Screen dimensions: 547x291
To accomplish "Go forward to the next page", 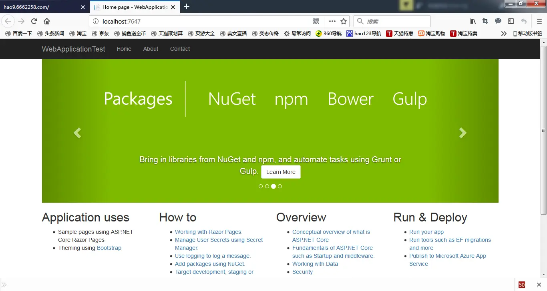I will (x=22, y=21).
